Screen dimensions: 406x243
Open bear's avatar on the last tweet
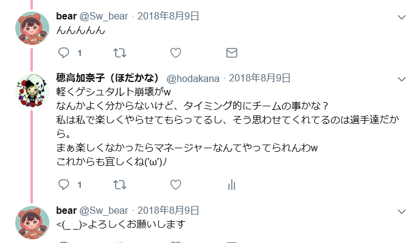point(32,222)
